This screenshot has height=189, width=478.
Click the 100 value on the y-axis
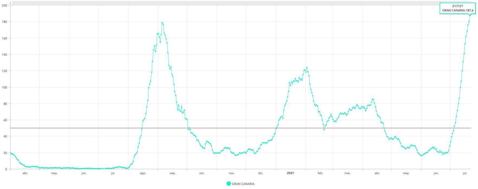click(x=4, y=87)
